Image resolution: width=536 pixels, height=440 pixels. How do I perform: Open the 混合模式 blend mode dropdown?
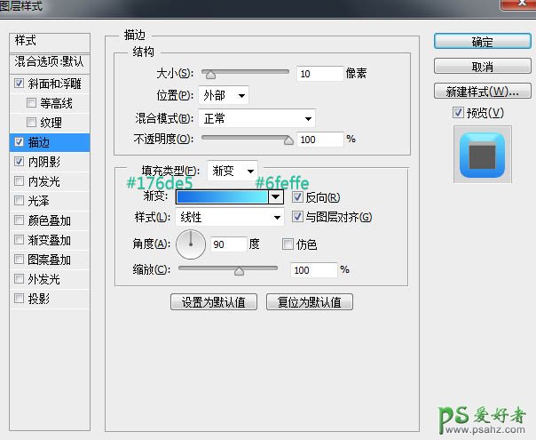(x=258, y=117)
